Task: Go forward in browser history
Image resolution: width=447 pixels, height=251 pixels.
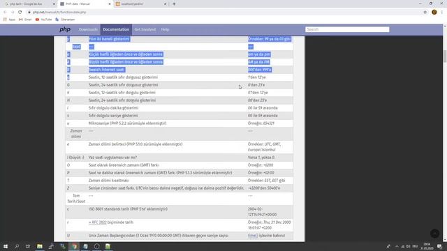Action: tap(13, 13)
